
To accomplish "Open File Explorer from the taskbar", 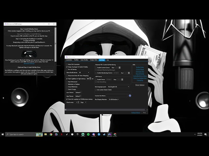I will [x=46, y=134].
